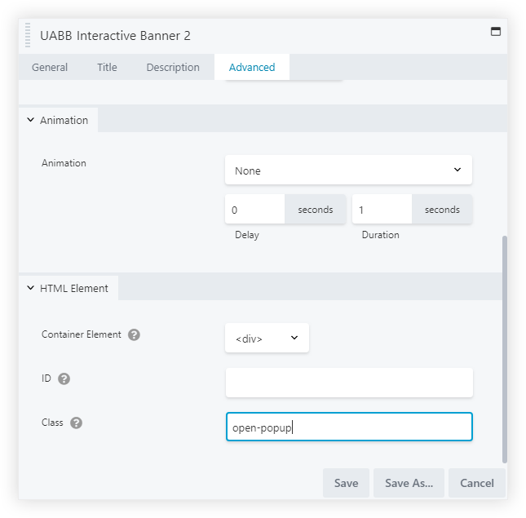Collapse the HTML Element section
Image resolution: width=526 pixels, height=518 pixels.
pyautogui.click(x=69, y=288)
